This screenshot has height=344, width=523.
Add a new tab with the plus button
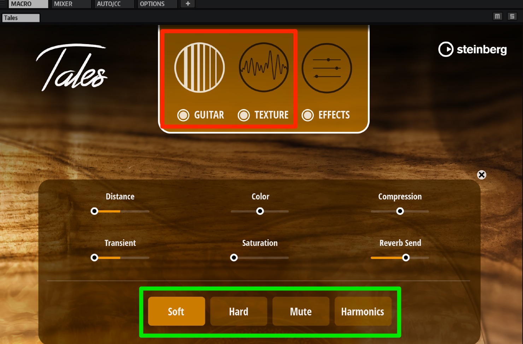coord(188,4)
